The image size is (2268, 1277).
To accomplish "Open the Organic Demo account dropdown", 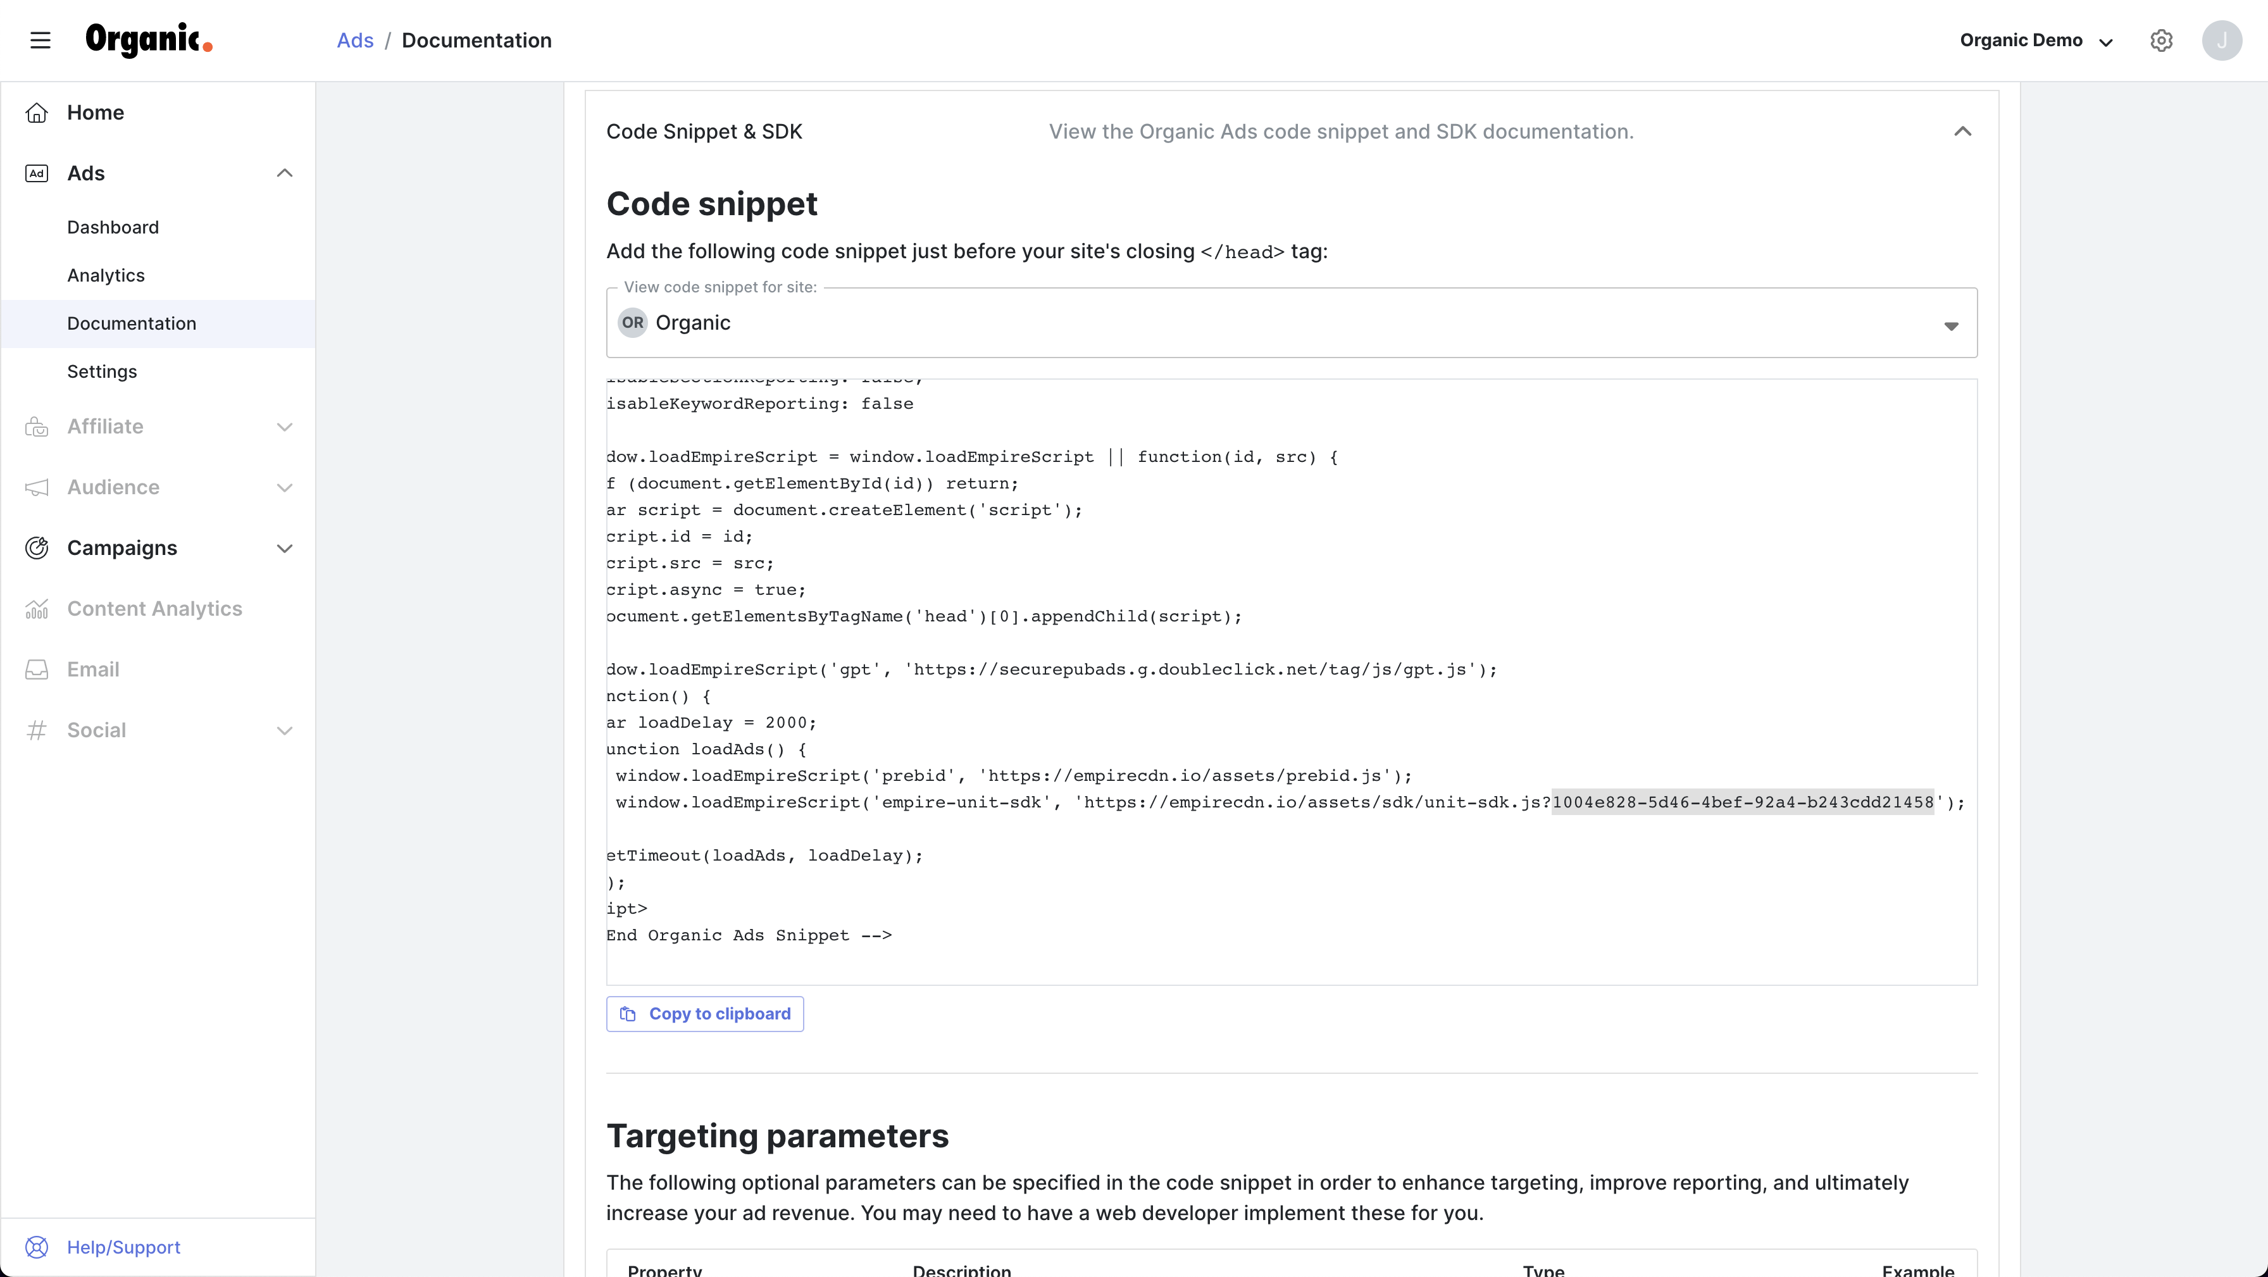I will click(x=2036, y=40).
